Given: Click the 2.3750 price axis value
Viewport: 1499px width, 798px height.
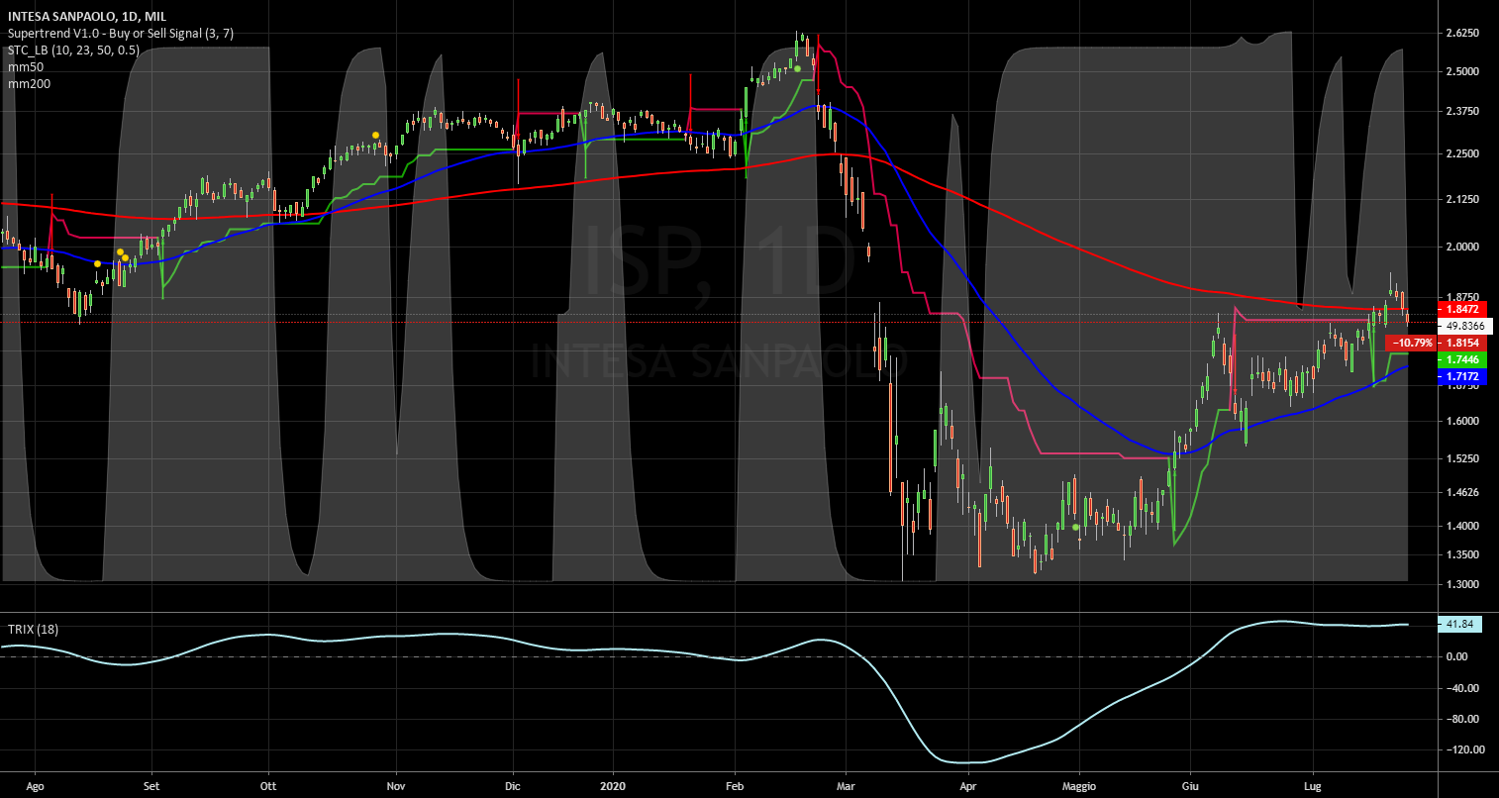Looking at the screenshot, I should (1463, 112).
